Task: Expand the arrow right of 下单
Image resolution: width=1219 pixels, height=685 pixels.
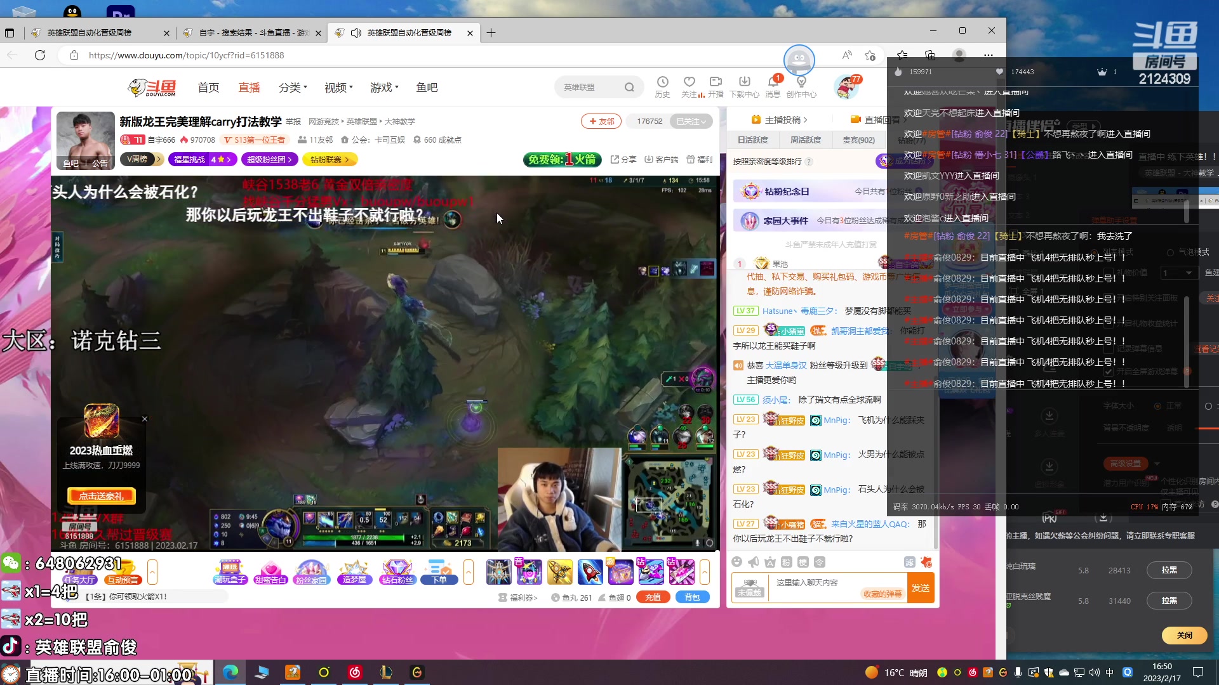Action: pos(469,572)
